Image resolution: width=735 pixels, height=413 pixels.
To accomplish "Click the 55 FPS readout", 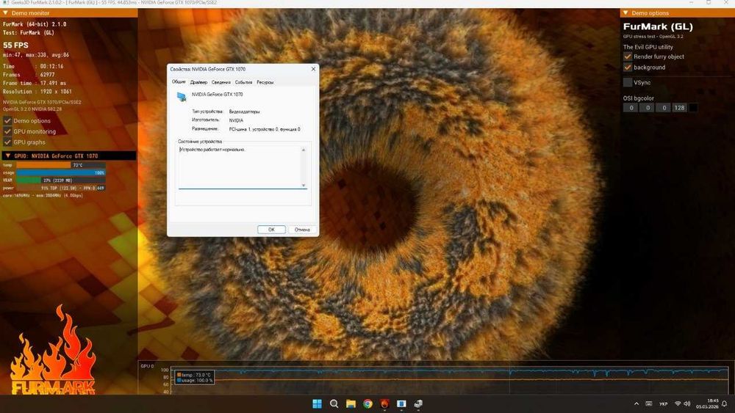I will [x=15, y=45].
